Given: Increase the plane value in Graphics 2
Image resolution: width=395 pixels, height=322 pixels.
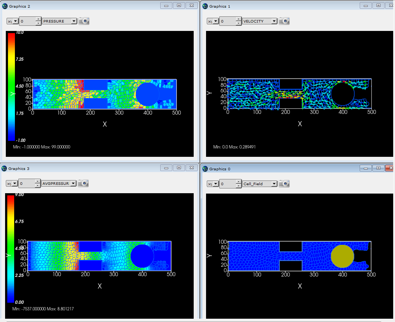Looking at the screenshot, I should (38, 19).
